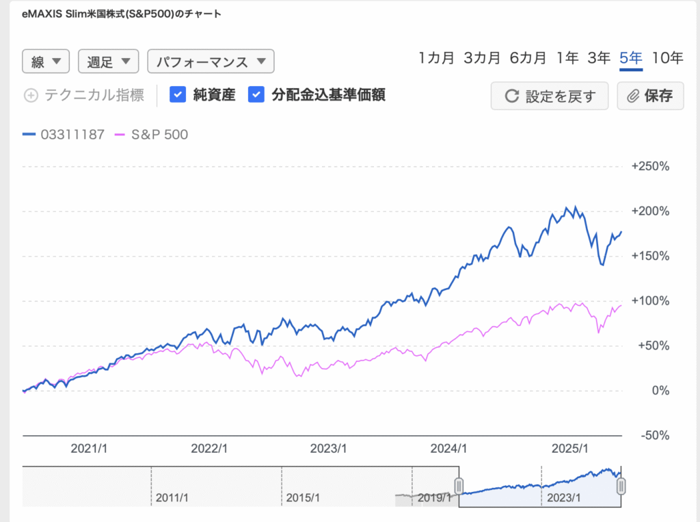Grab the right range slider handle
Viewport: 700px width, 522px height.
click(x=621, y=486)
